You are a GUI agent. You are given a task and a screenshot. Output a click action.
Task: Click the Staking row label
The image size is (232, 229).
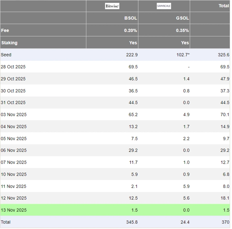(9, 43)
